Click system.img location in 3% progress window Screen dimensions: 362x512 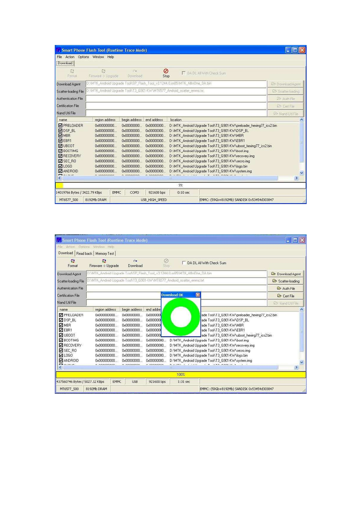211,171
